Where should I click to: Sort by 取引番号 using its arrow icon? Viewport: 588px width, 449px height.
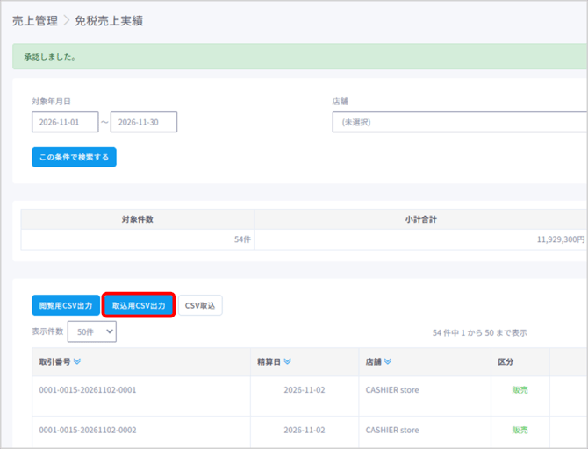77,361
